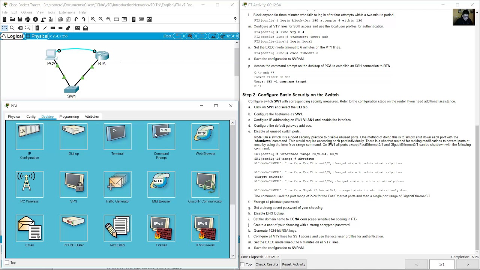This screenshot has width=480, height=270.
Task: Select the Draw Line tool
Action: point(45,28)
